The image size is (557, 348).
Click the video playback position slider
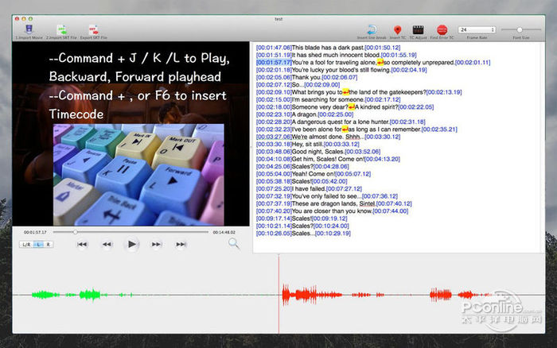[x=76, y=231]
